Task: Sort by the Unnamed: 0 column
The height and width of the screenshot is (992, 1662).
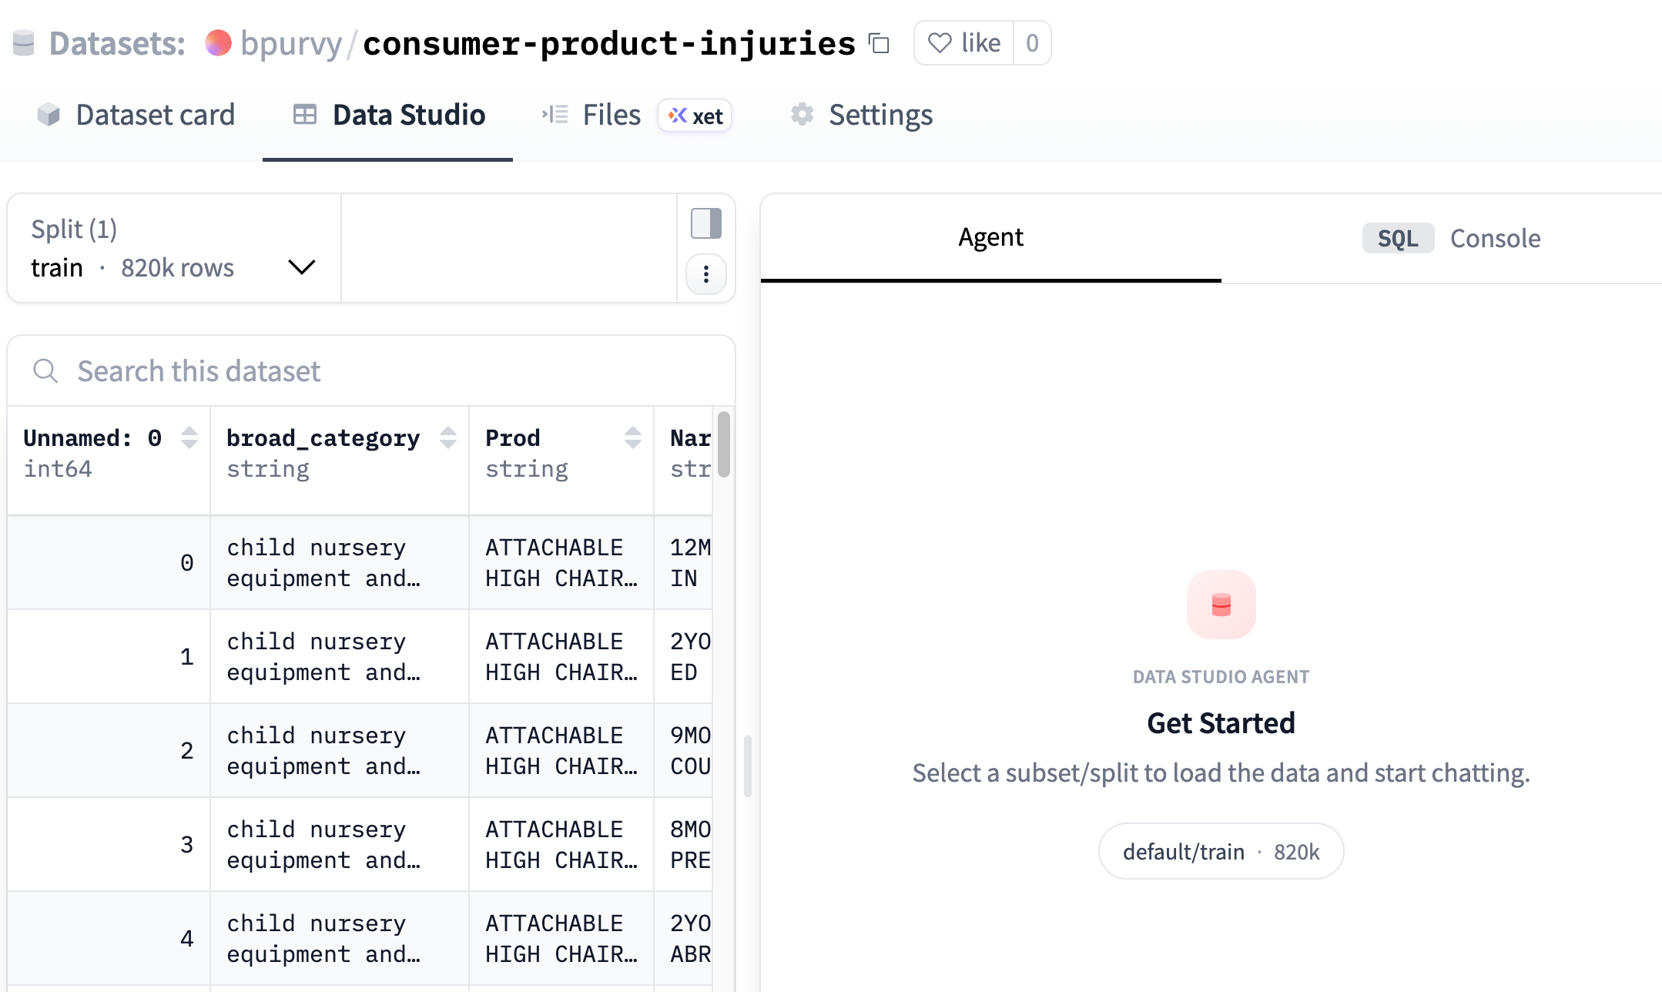Action: coord(189,437)
